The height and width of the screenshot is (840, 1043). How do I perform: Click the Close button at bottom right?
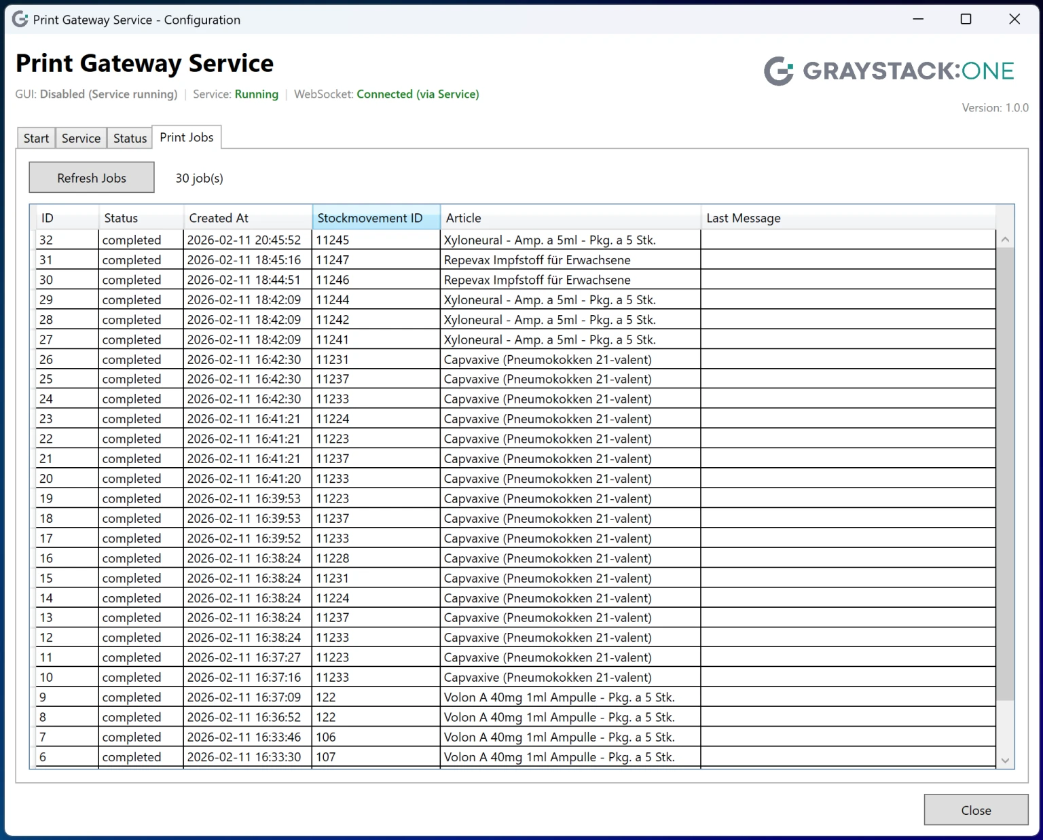pos(975,810)
